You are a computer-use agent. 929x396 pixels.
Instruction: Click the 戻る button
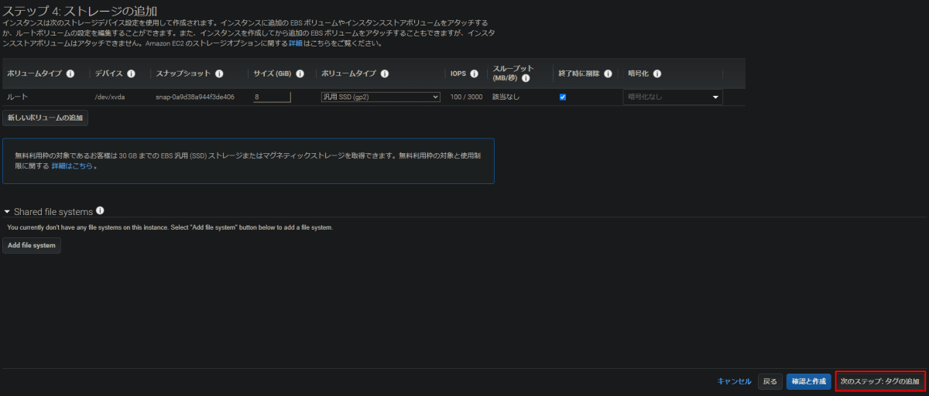770,381
